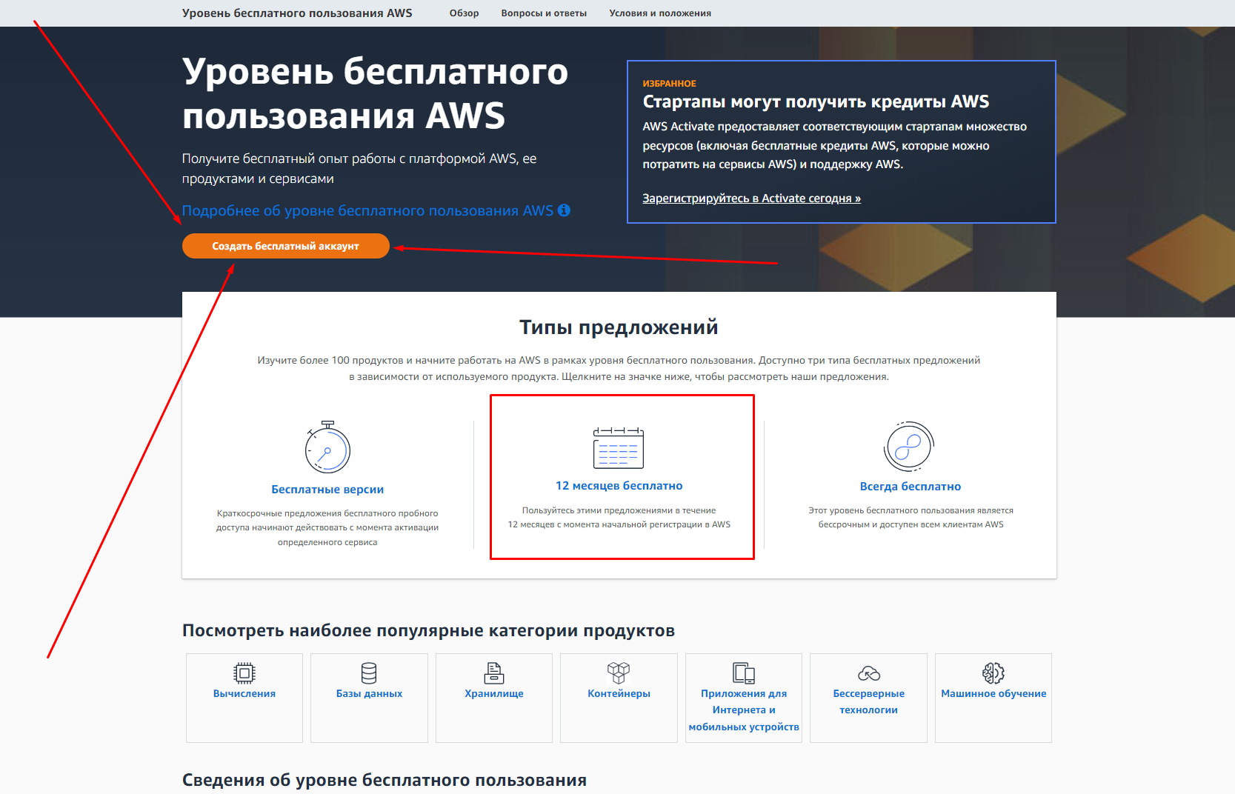Click the info icon beside the free tier link
Screen dimensions: 1235x794
[x=564, y=210]
